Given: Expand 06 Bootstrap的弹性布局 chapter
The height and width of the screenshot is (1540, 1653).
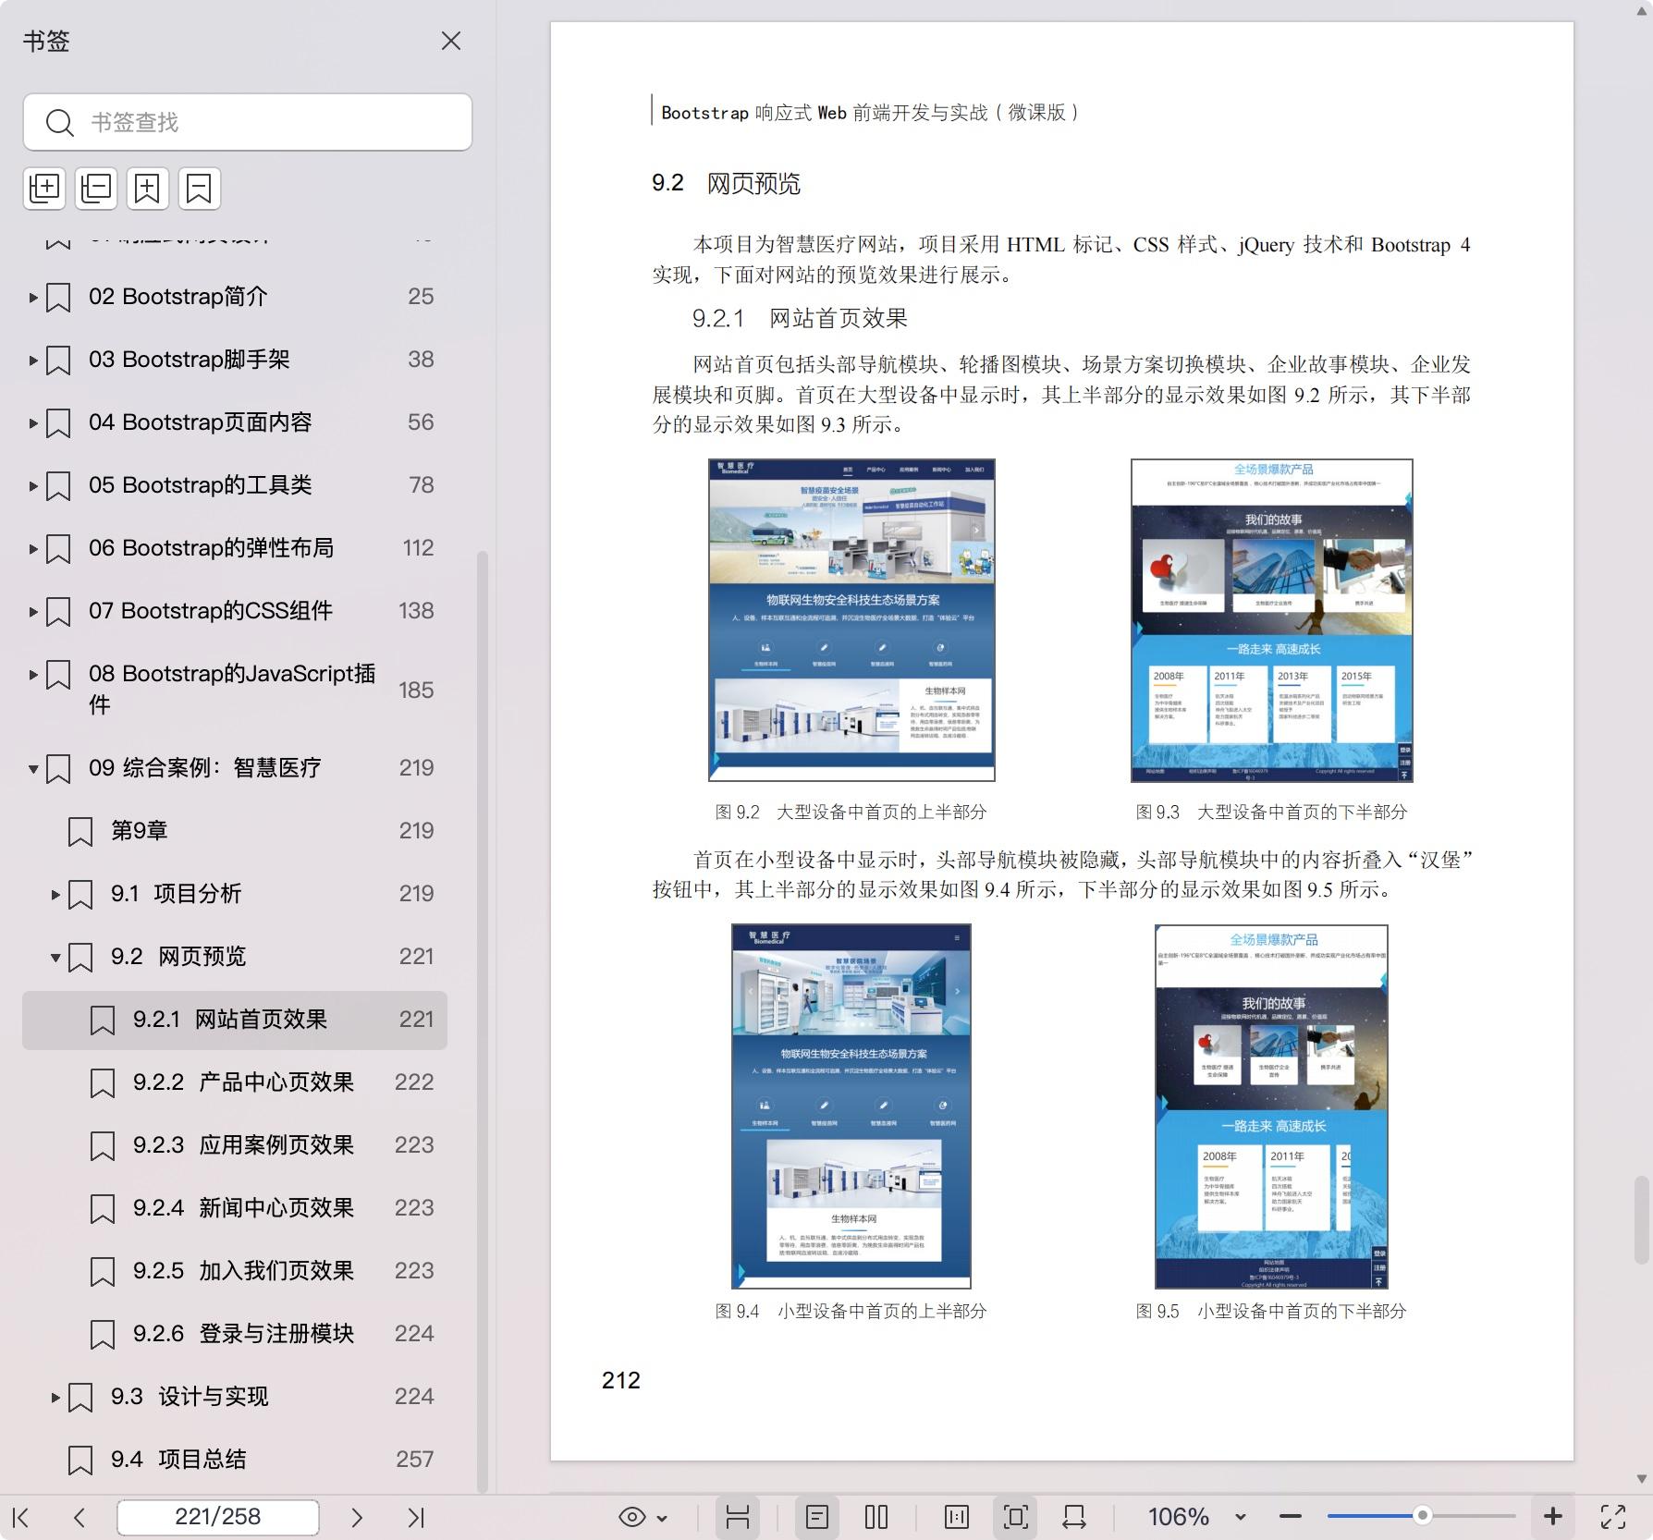Looking at the screenshot, I should click(x=33, y=549).
